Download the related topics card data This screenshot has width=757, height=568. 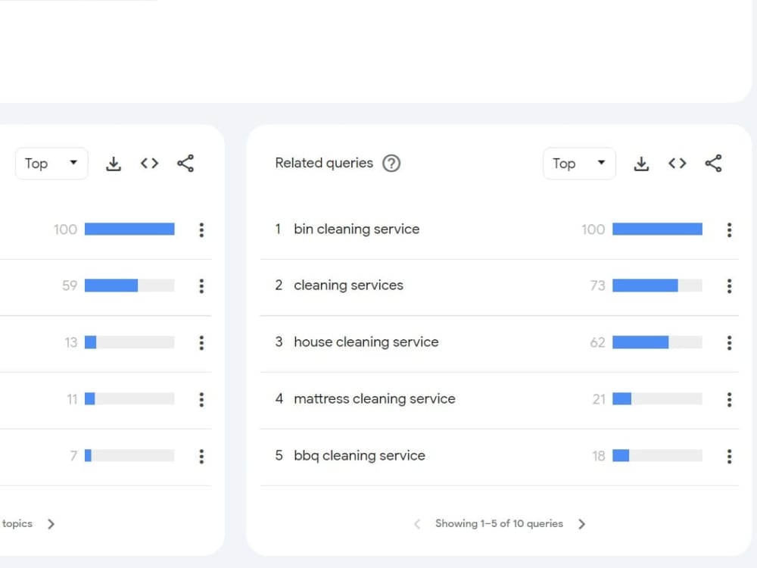pyautogui.click(x=114, y=164)
